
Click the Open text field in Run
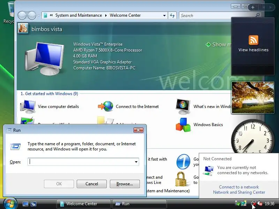83,162
